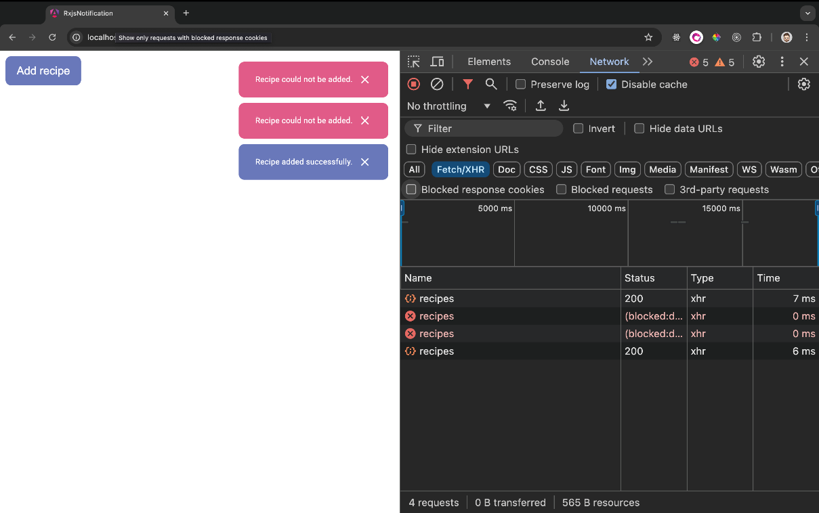The height and width of the screenshot is (513, 819).
Task: Filter requests by Doc type
Action: (x=507, y=169)
